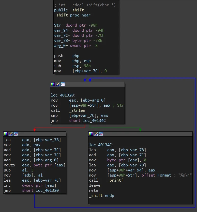Click the group icon on the sub al, 3 node
197x212 pixels.
pyautogui.click(x=16, y=134)
